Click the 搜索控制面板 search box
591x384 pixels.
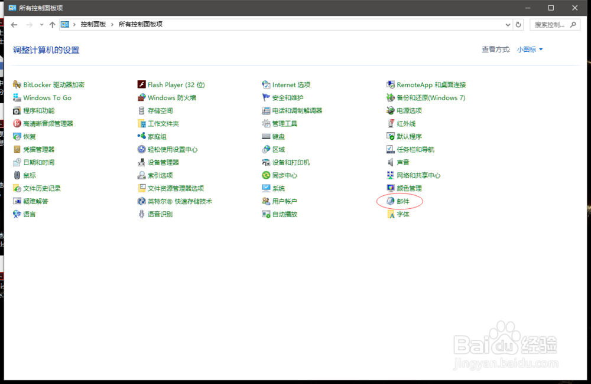click(550, 24)
